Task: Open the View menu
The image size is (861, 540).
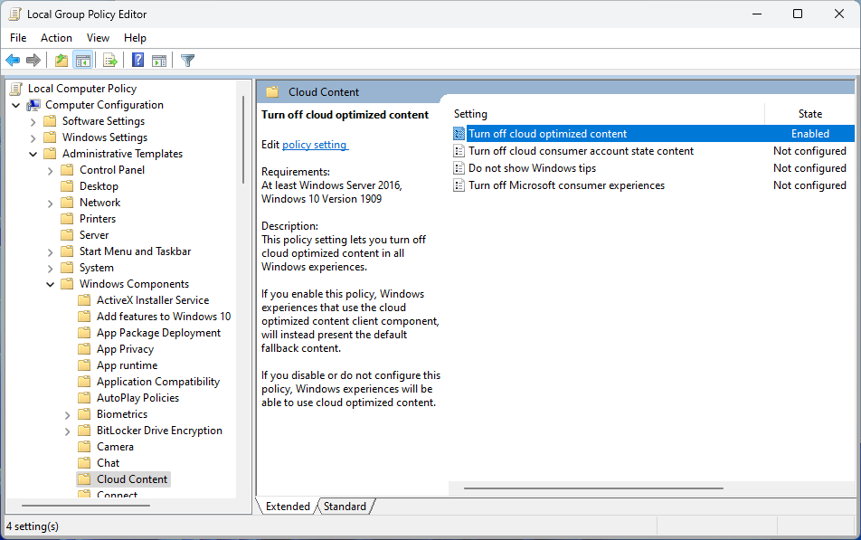Action: pos(98,37)
